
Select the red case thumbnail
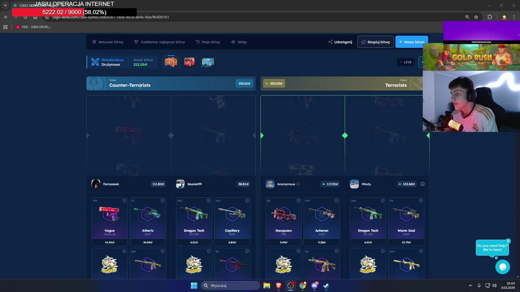pyautogui.click(x=189, y=62)
